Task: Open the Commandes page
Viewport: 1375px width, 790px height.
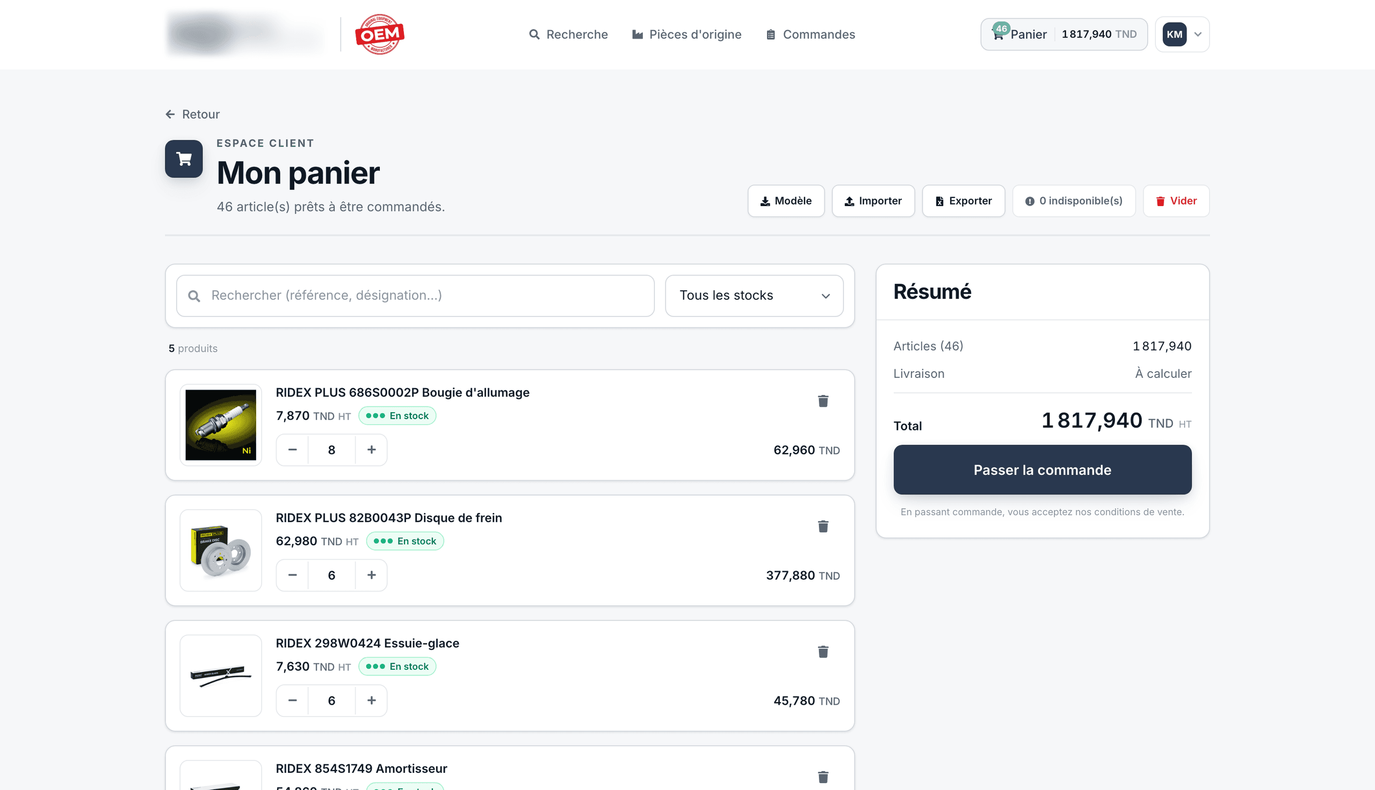Action: 810,34
